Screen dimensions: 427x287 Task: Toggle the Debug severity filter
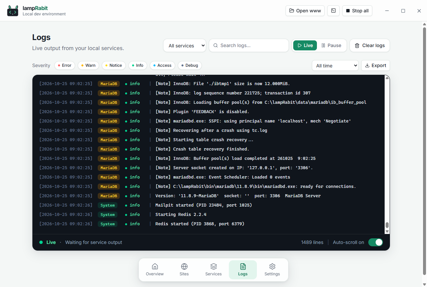(x=190, y=65)
